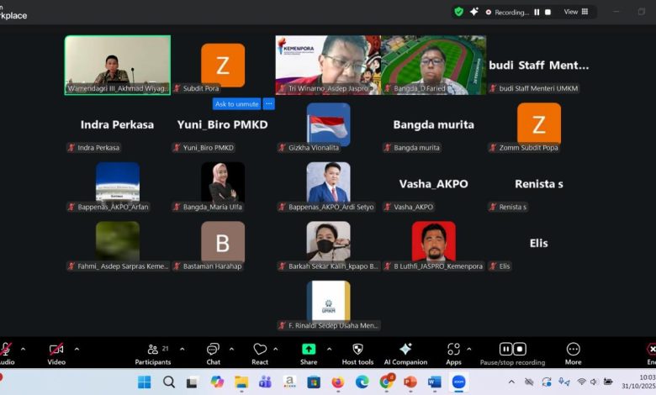Select Wamendagri III Akhmad Wiyagus video tile
Screen dimensions: 656x395
[118, 65]
